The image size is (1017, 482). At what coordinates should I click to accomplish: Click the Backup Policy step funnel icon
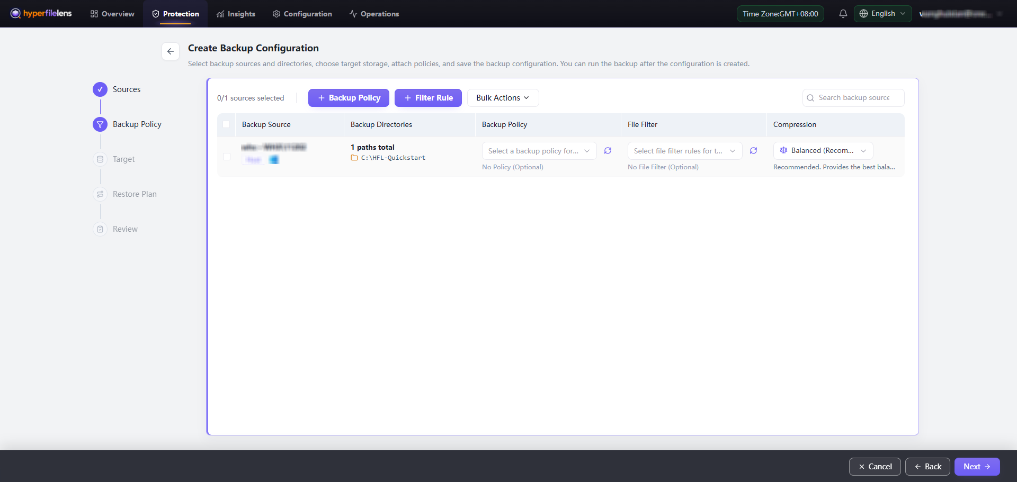100,124
